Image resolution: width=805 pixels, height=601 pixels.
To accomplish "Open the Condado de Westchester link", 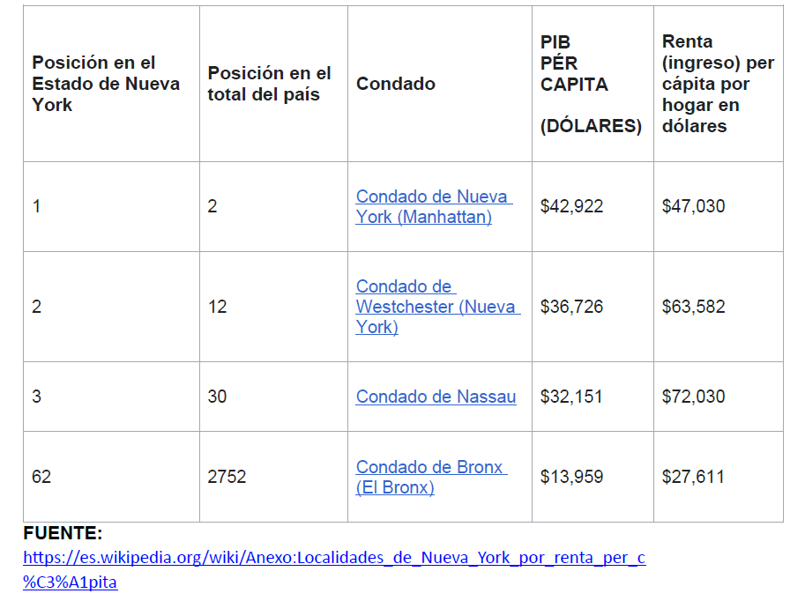I will [x=437, y=307].
